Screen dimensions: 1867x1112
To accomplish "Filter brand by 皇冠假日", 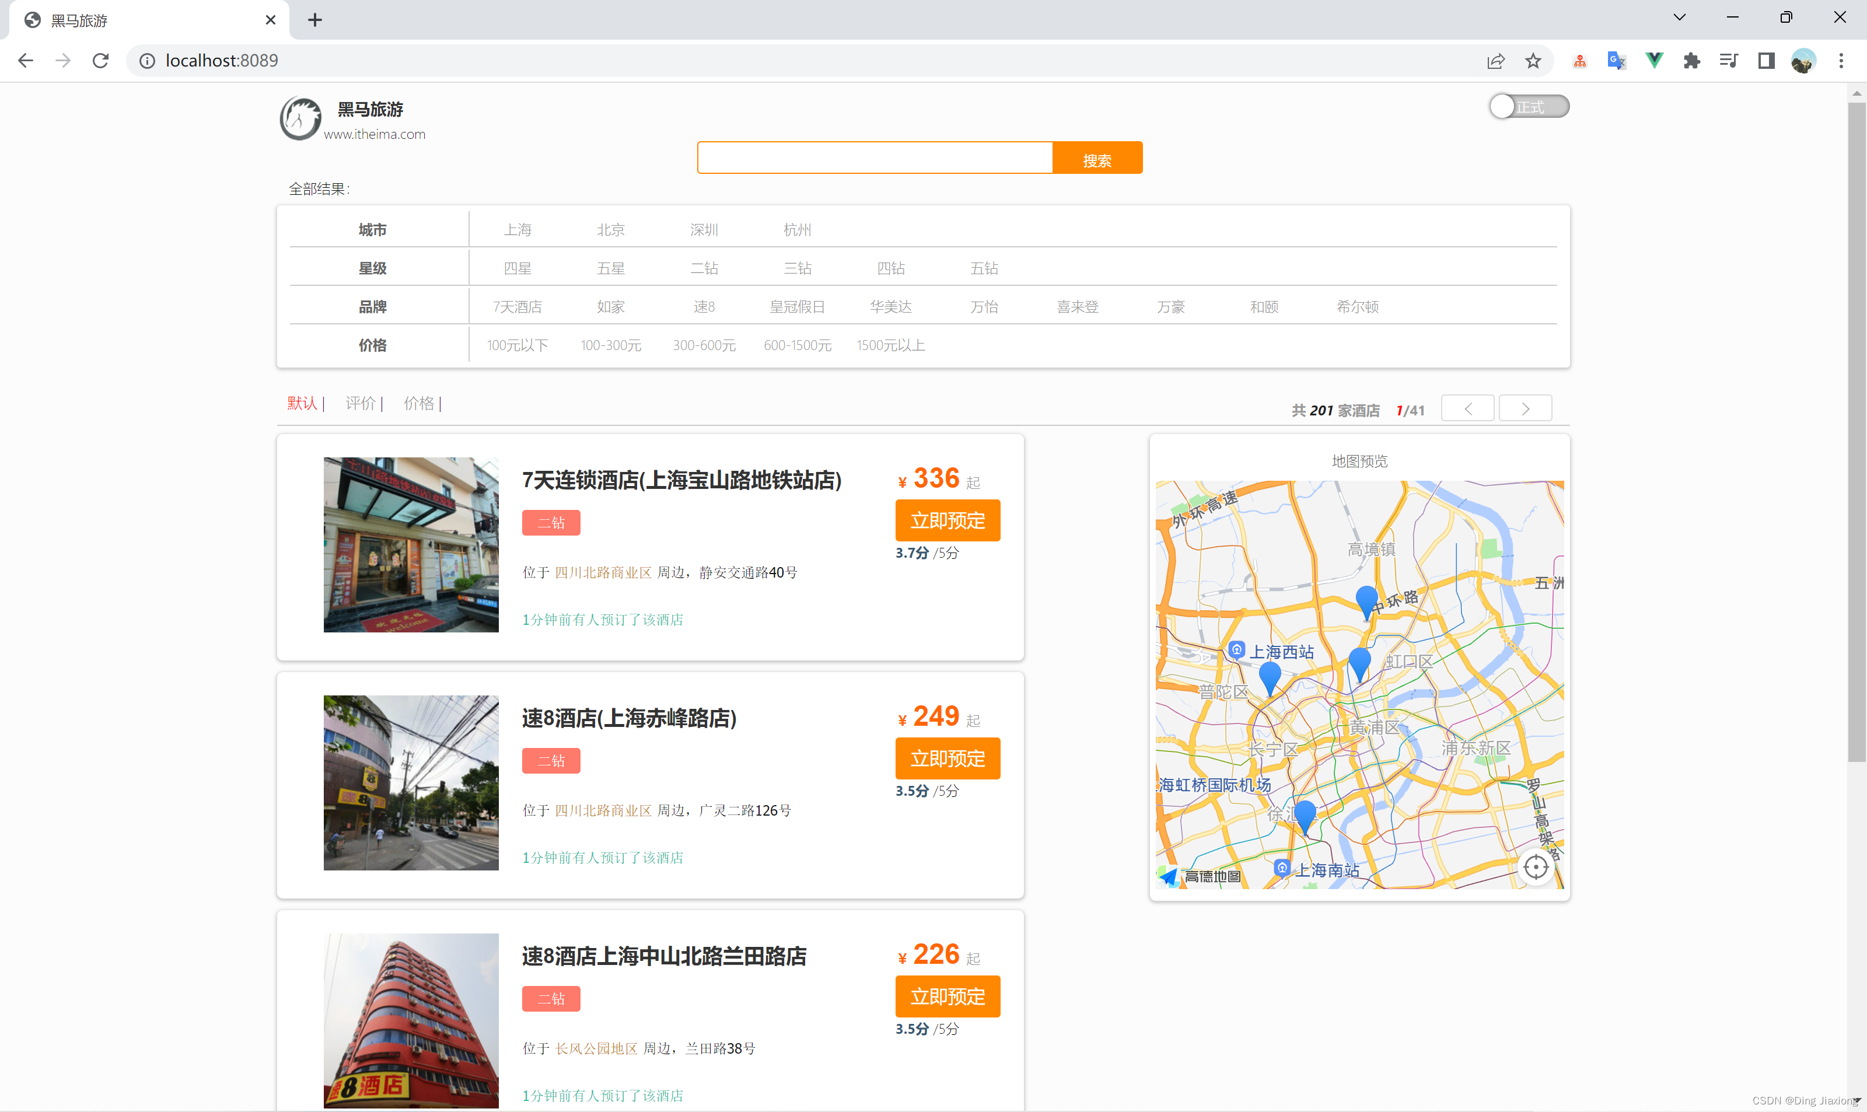I will point(797,306).
